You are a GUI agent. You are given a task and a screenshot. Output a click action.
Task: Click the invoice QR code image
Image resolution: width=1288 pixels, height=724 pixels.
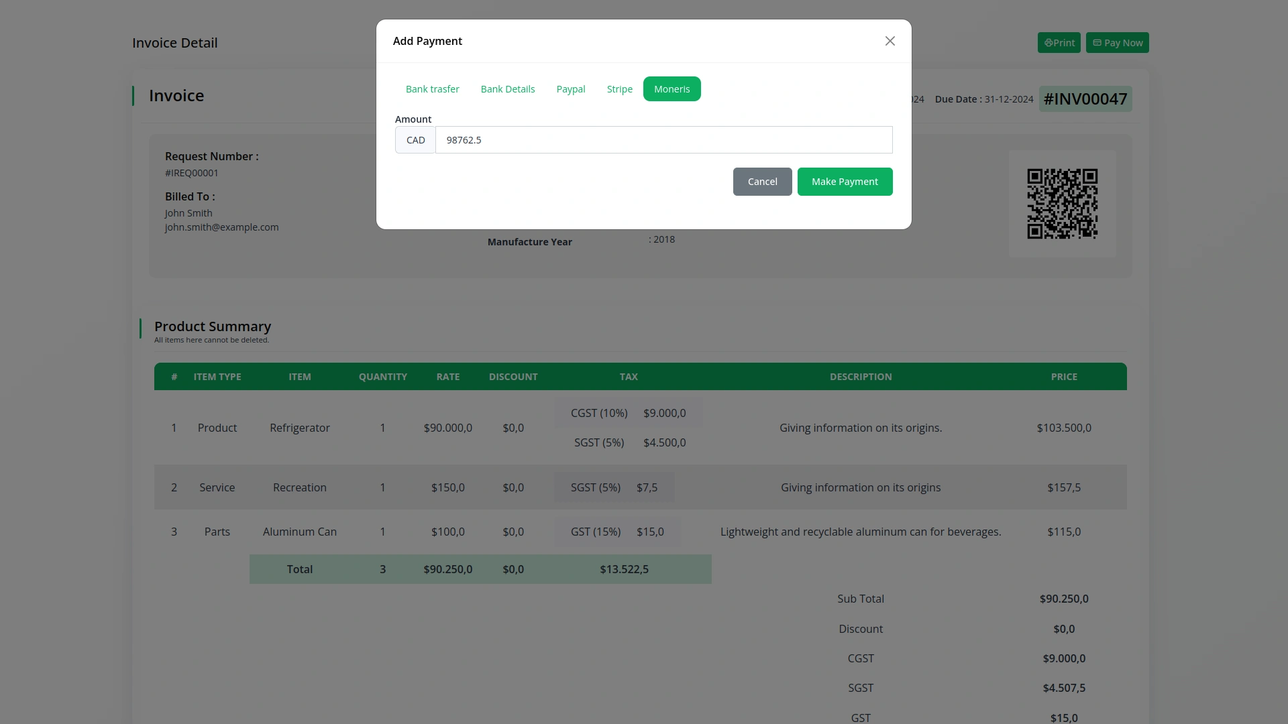1062,204
